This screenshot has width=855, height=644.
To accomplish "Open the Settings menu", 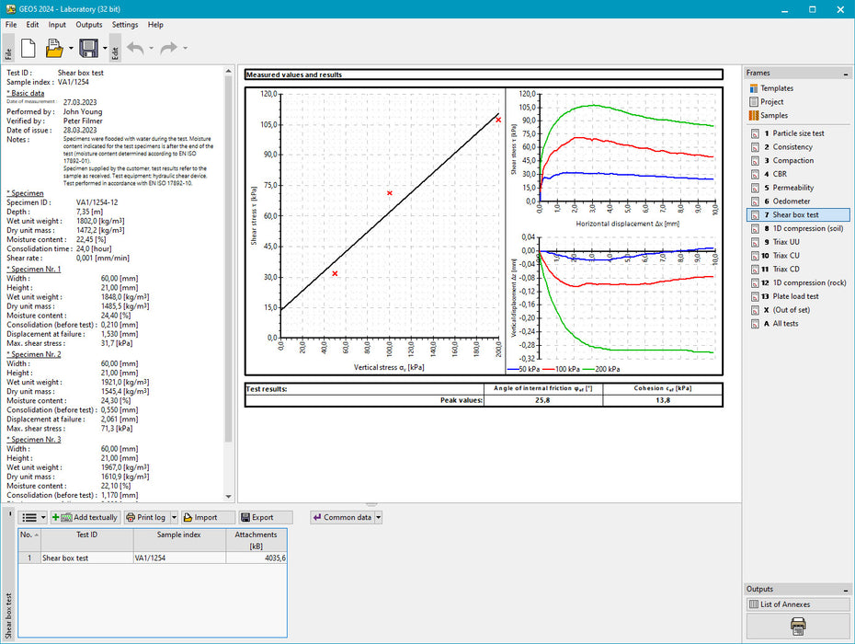I will coord(125,25).
